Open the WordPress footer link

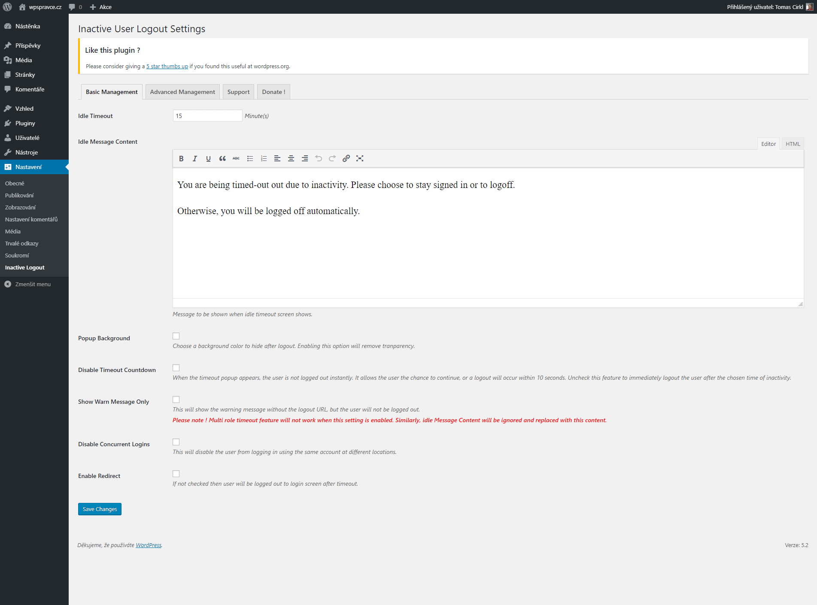149,545
